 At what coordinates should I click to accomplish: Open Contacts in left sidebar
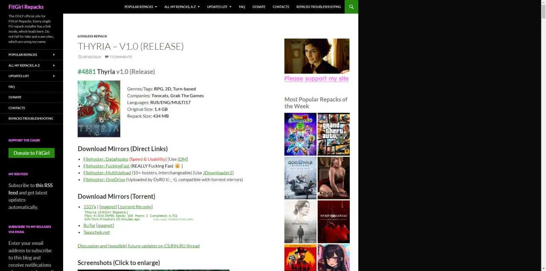(x=17, y=108)
